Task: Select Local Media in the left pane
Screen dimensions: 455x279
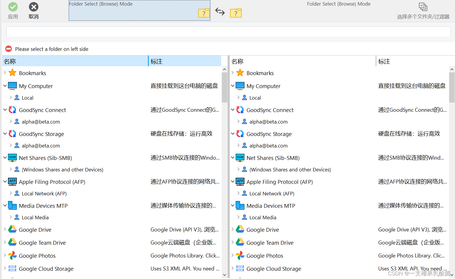Action: (35, 218)
